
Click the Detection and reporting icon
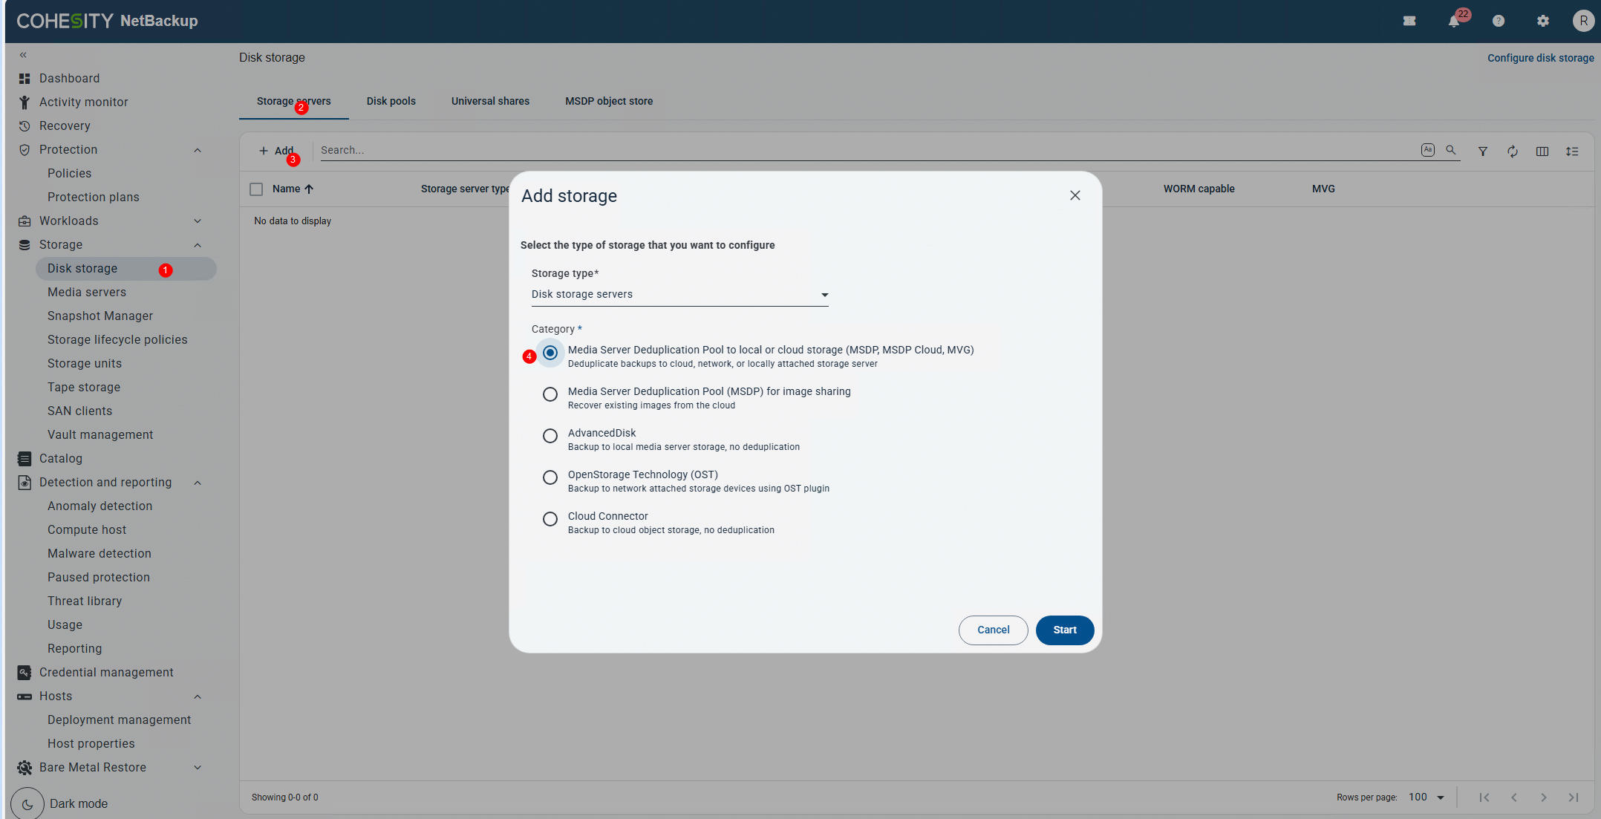pyautogui.click(x=25, y=483)
